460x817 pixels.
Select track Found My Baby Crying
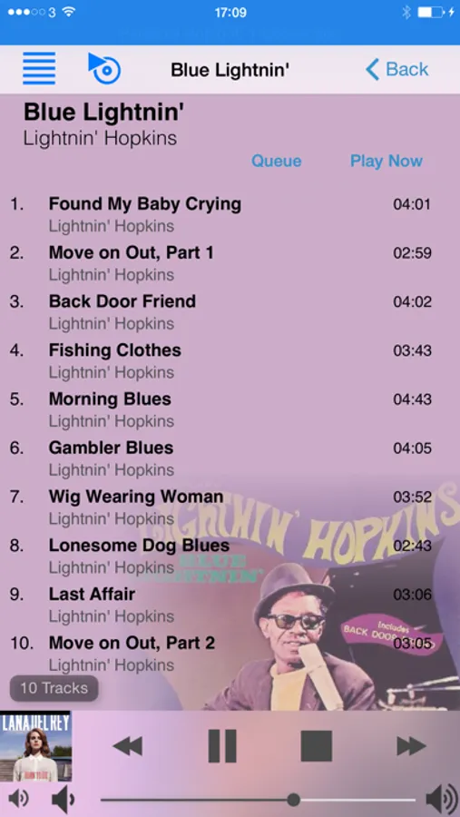coord(230,214)
